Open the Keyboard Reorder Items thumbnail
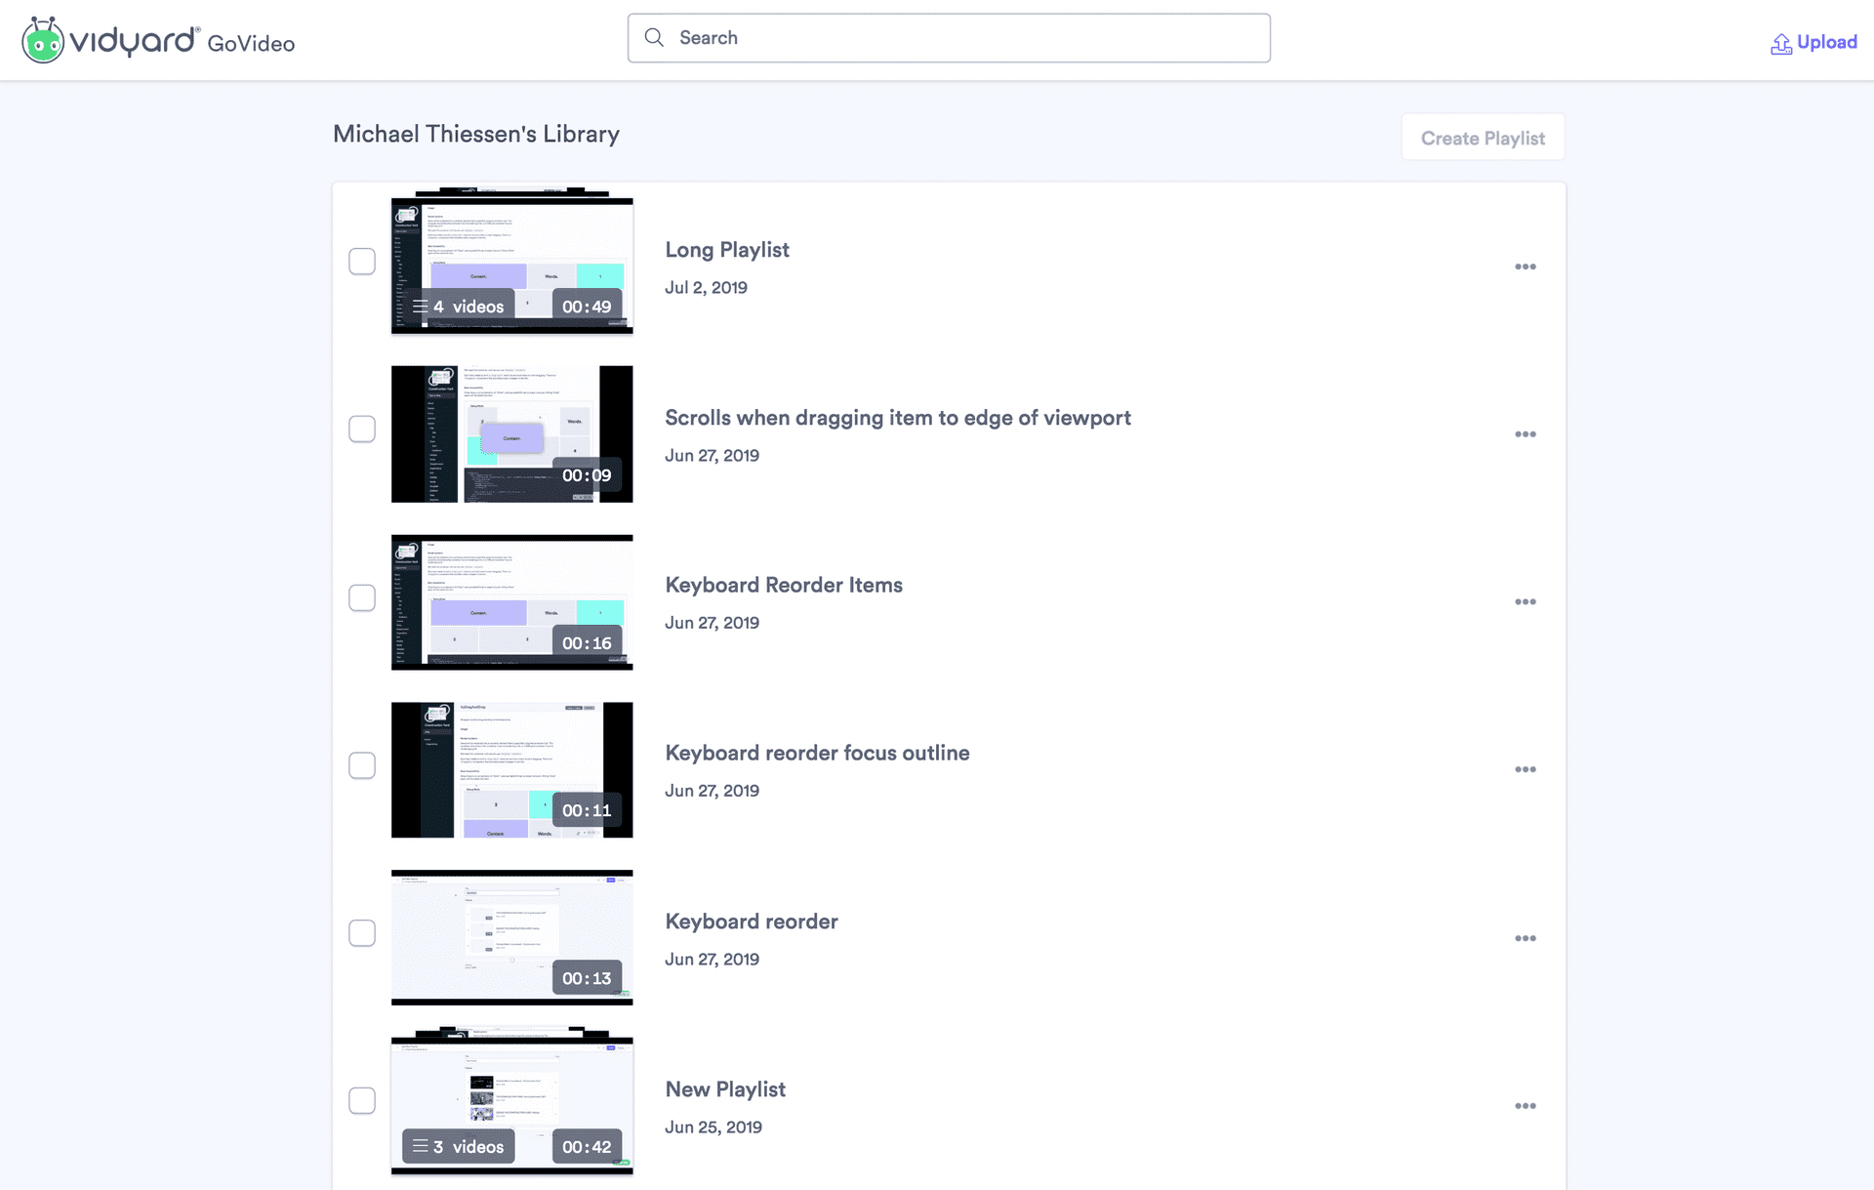 511,602
